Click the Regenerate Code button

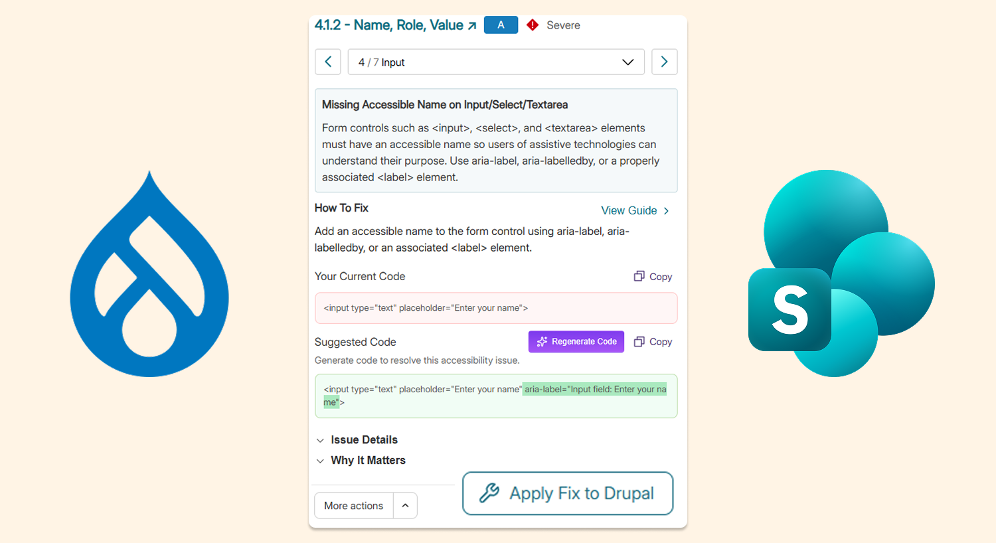tap(576, 342)
